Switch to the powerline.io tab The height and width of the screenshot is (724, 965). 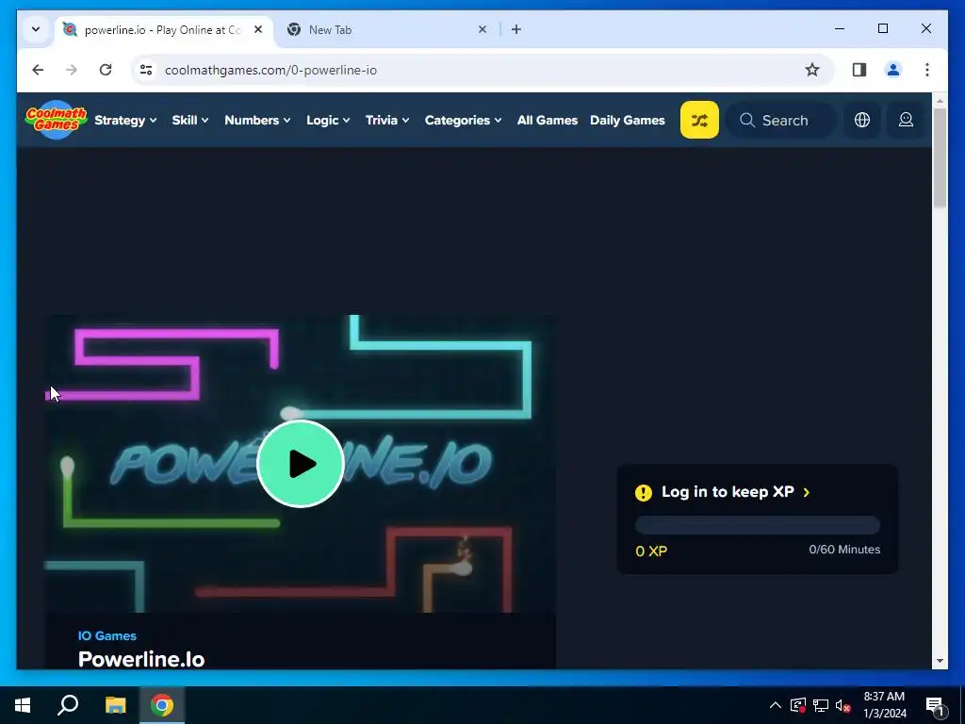(163, 29)
